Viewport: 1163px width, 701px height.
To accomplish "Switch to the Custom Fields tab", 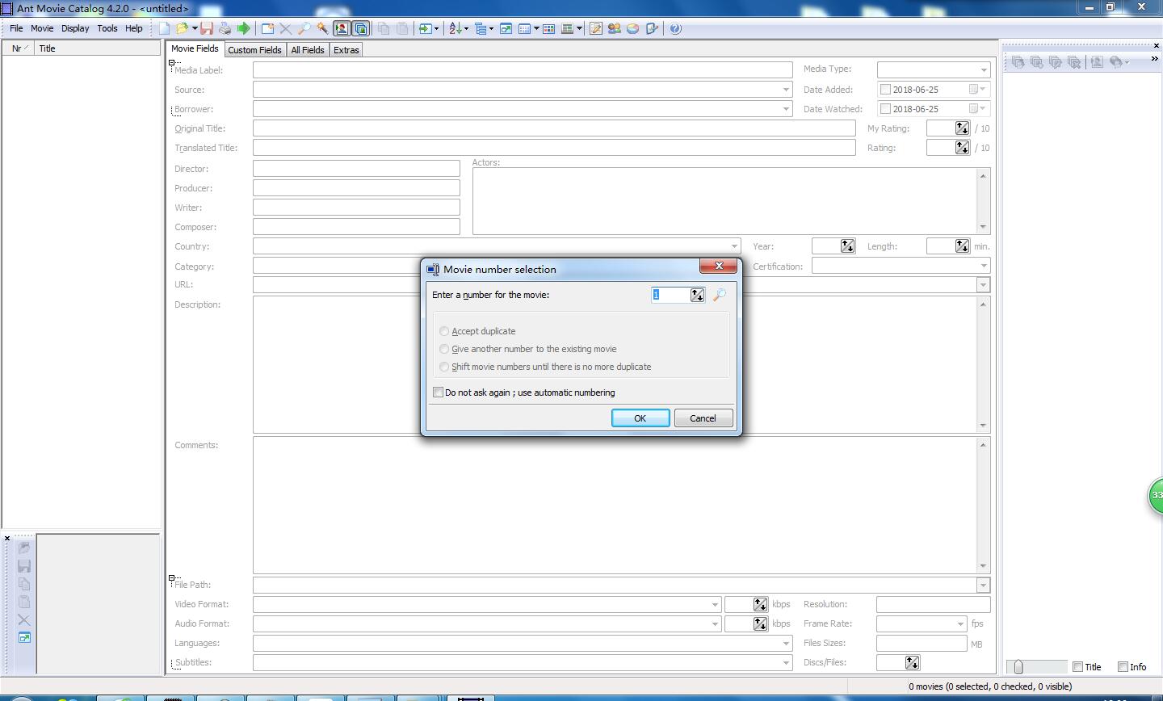I will pyautogui.click(x=254, y=50).
